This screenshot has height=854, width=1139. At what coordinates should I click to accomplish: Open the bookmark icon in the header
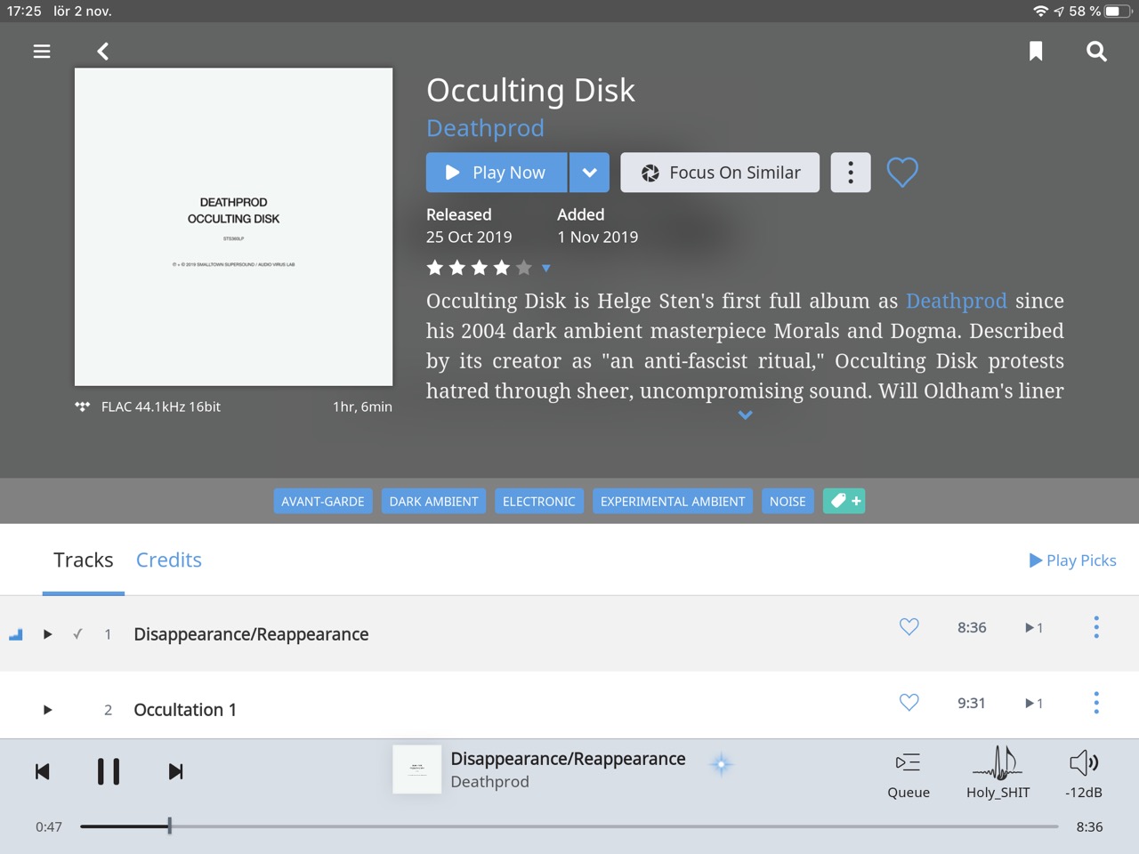(x=1036, y=52)
